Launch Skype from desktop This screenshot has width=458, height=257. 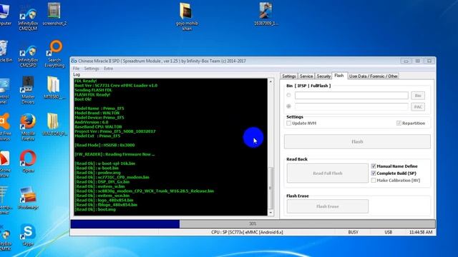click(x=28, y=235)
